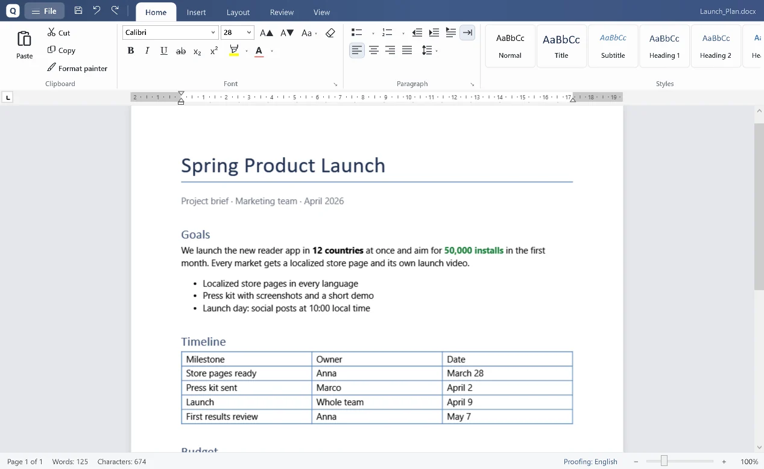Apply the Normal style
Screen dimensions: 764x469
point(510,46)
